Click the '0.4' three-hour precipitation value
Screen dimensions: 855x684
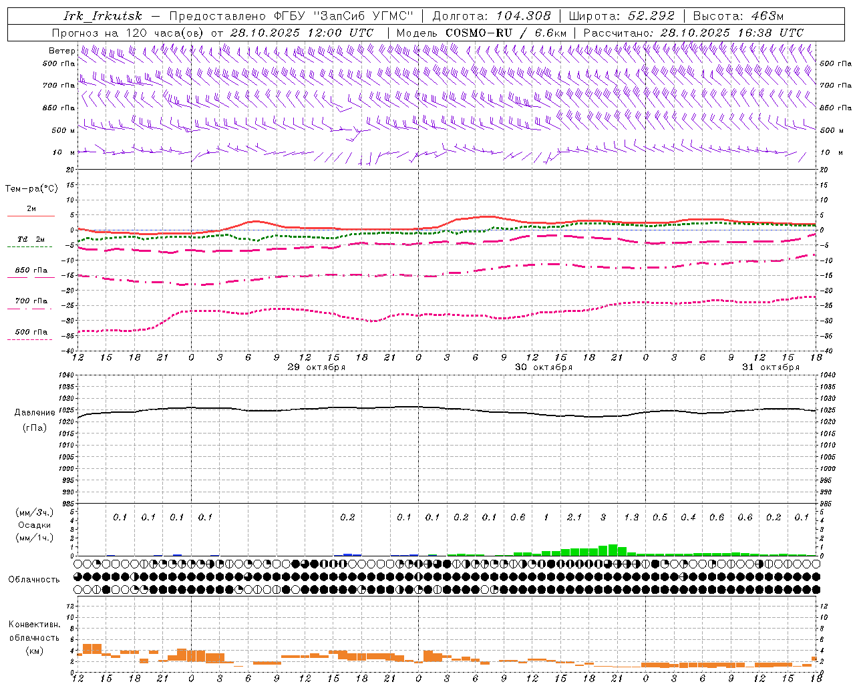coord(688,518)
